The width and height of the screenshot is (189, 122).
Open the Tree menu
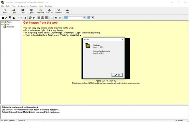coord(14,6)
